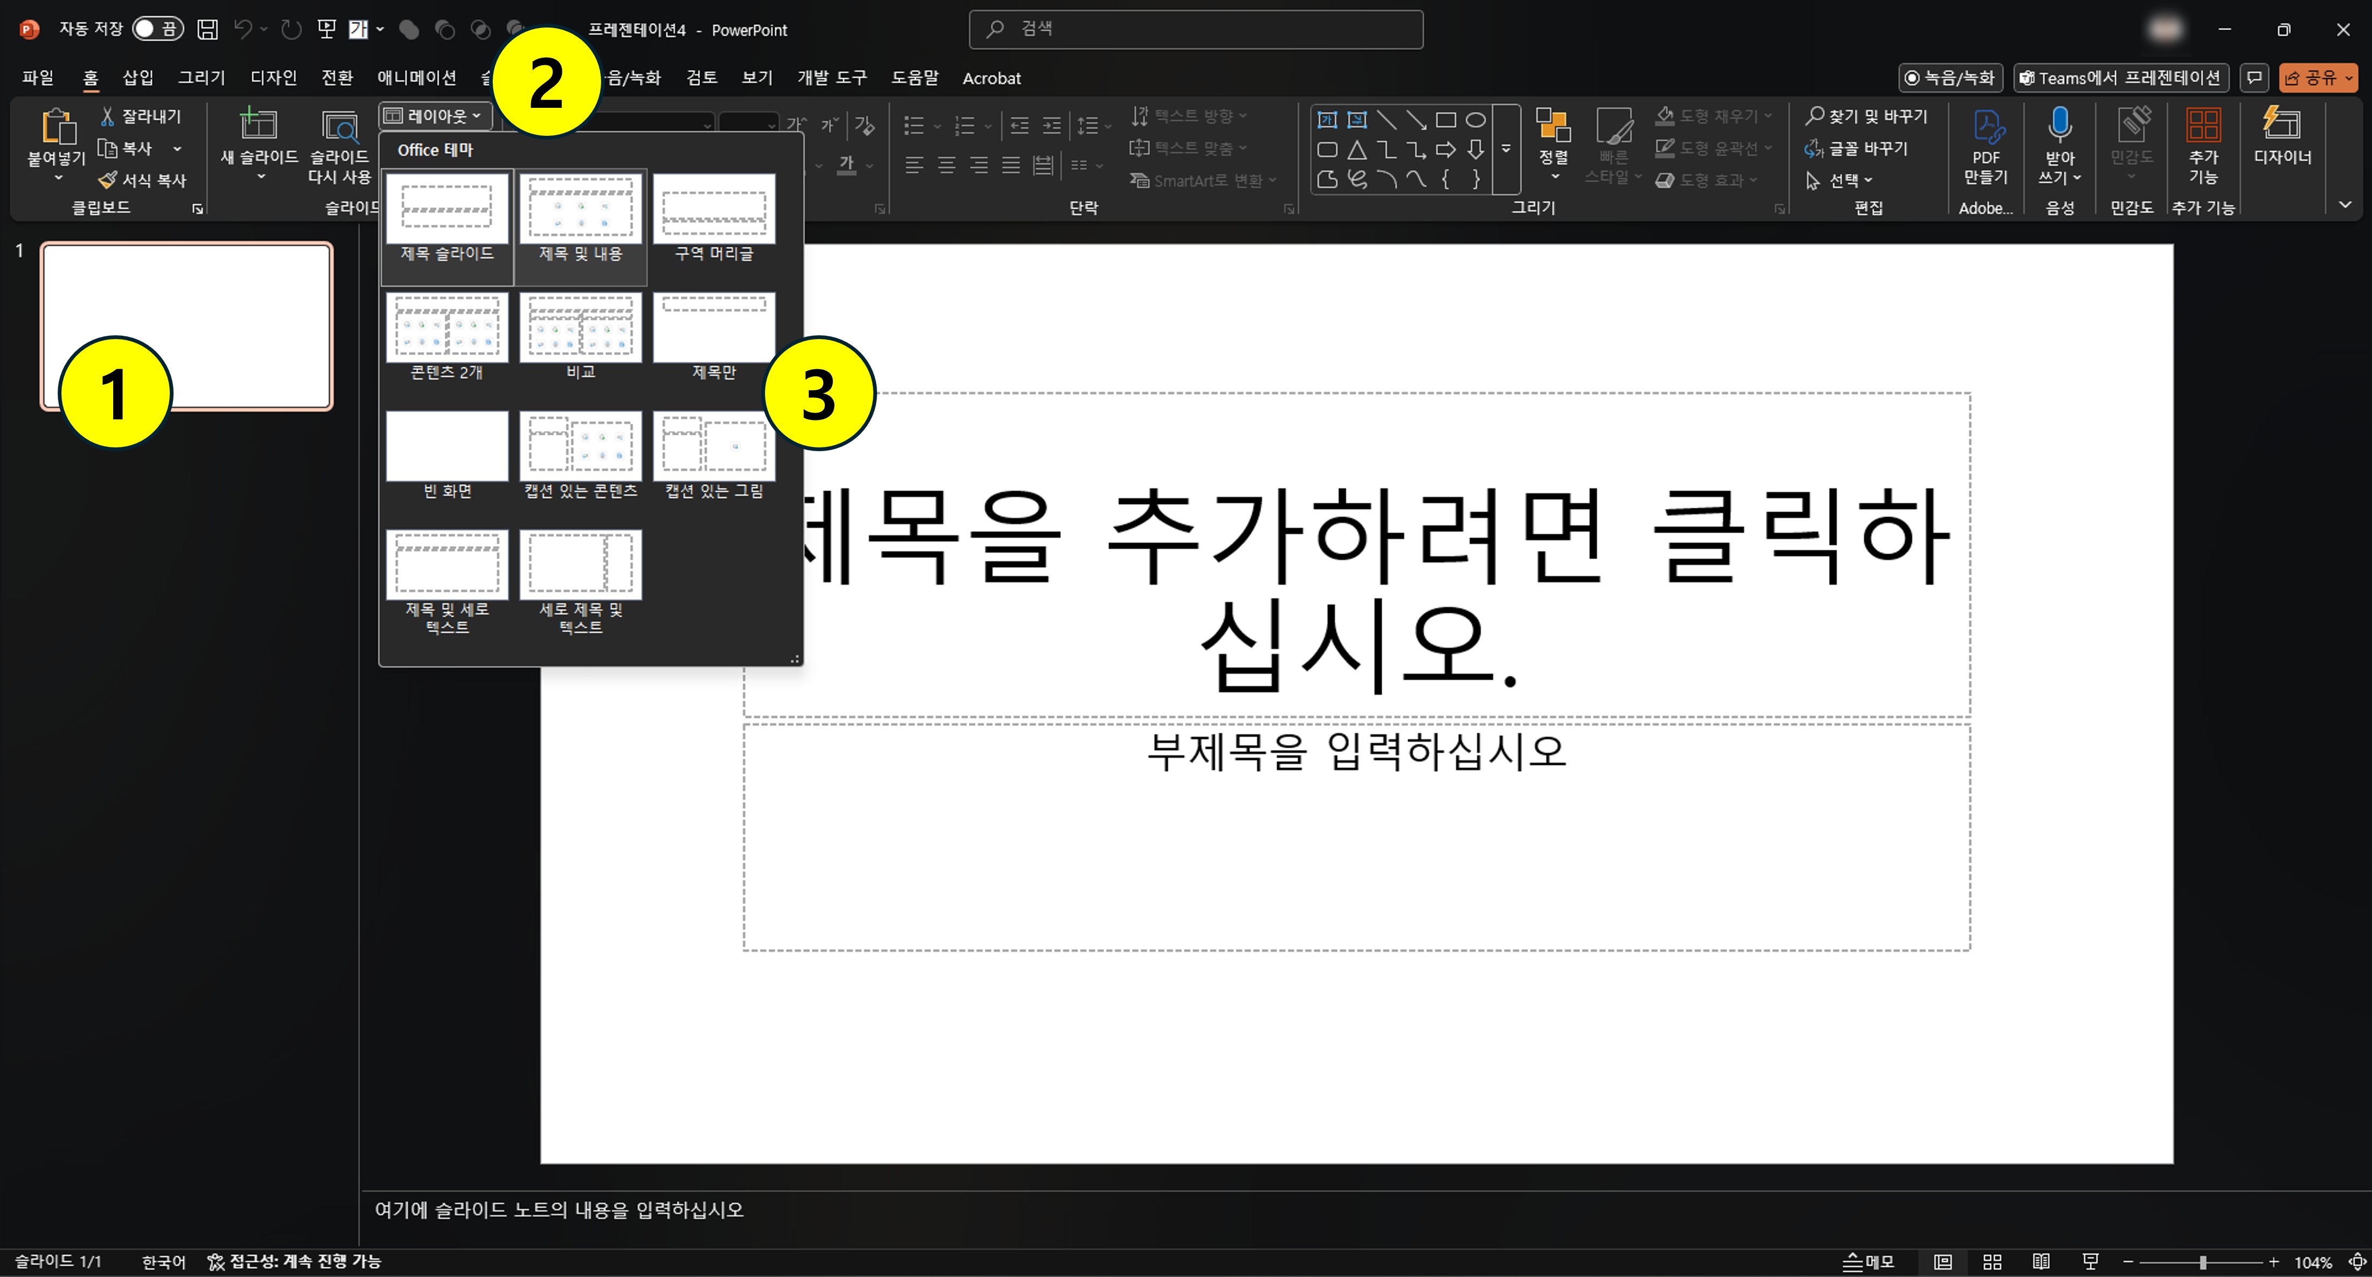
Task: Open the Insert (삽입) tab
Action: tap(138, 78)
